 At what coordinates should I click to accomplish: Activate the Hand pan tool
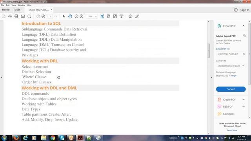(70, 16)
